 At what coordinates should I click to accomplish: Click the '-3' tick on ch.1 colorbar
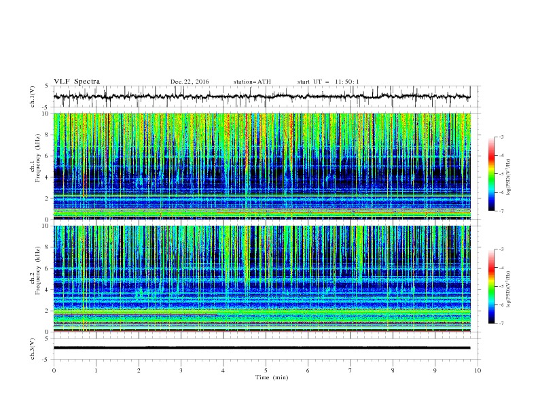click(x=501, y=137)
